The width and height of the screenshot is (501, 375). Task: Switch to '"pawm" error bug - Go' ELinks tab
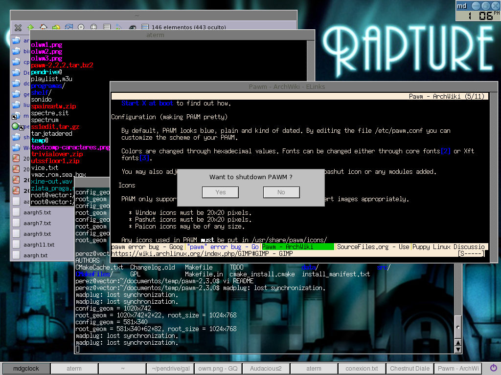pos(223,247)
